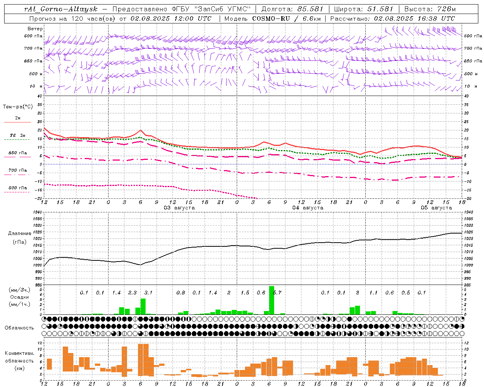Click the Ветер section label
The image size is (484, 387).
(x=35, y=29)
